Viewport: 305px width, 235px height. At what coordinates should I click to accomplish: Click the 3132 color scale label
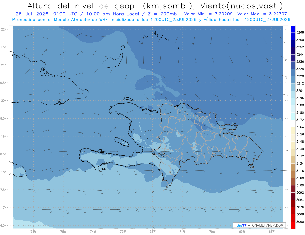[x=300, y=156]
